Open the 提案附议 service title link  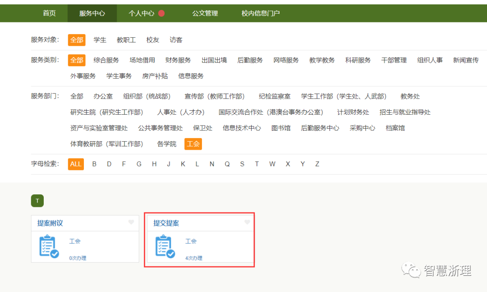click(x=50, y=223)
